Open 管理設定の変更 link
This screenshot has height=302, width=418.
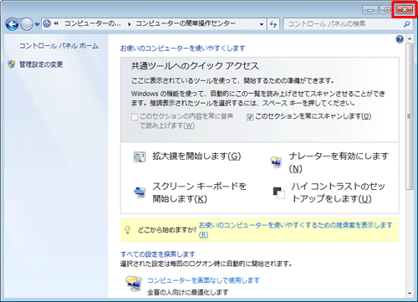click(x=41, y=64)
